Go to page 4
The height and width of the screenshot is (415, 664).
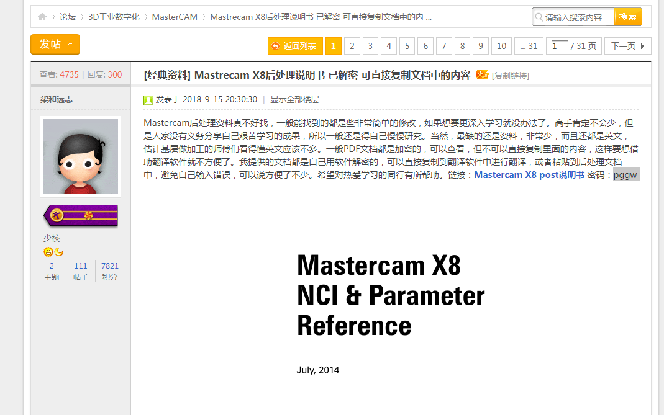coord(389,46)
